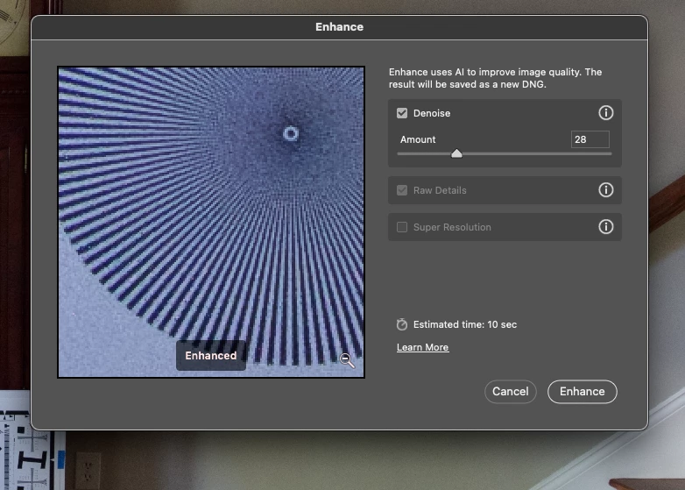
Task: Click the Enhanced label on the preview
Action: 211,355
